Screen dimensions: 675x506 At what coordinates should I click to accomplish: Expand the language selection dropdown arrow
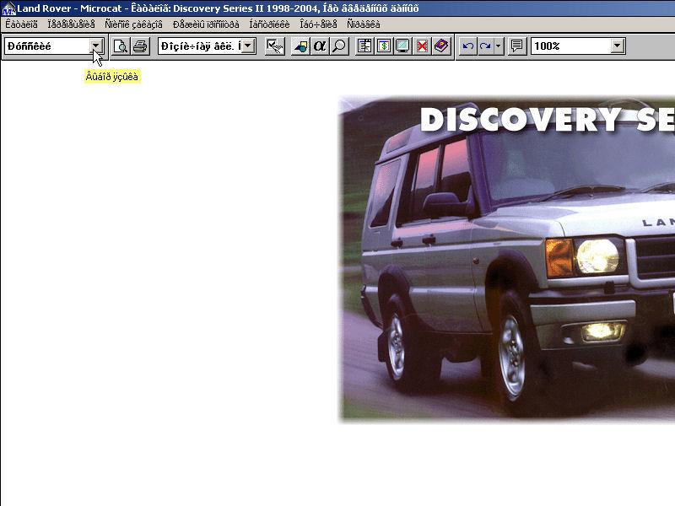coord(96,46)
